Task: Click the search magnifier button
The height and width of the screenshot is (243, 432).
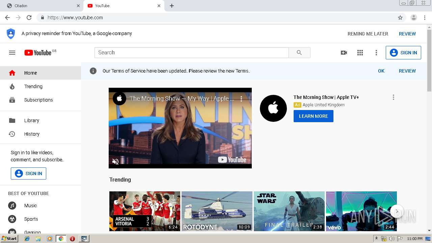Action: [299, 53]
